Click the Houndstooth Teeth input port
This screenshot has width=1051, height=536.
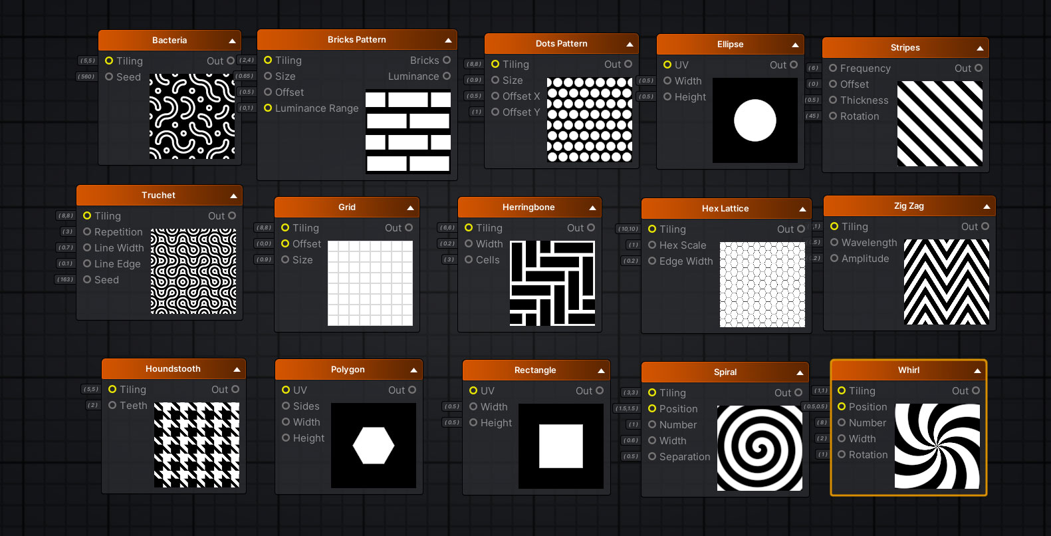pyautogui.click(x=112, y=405)
